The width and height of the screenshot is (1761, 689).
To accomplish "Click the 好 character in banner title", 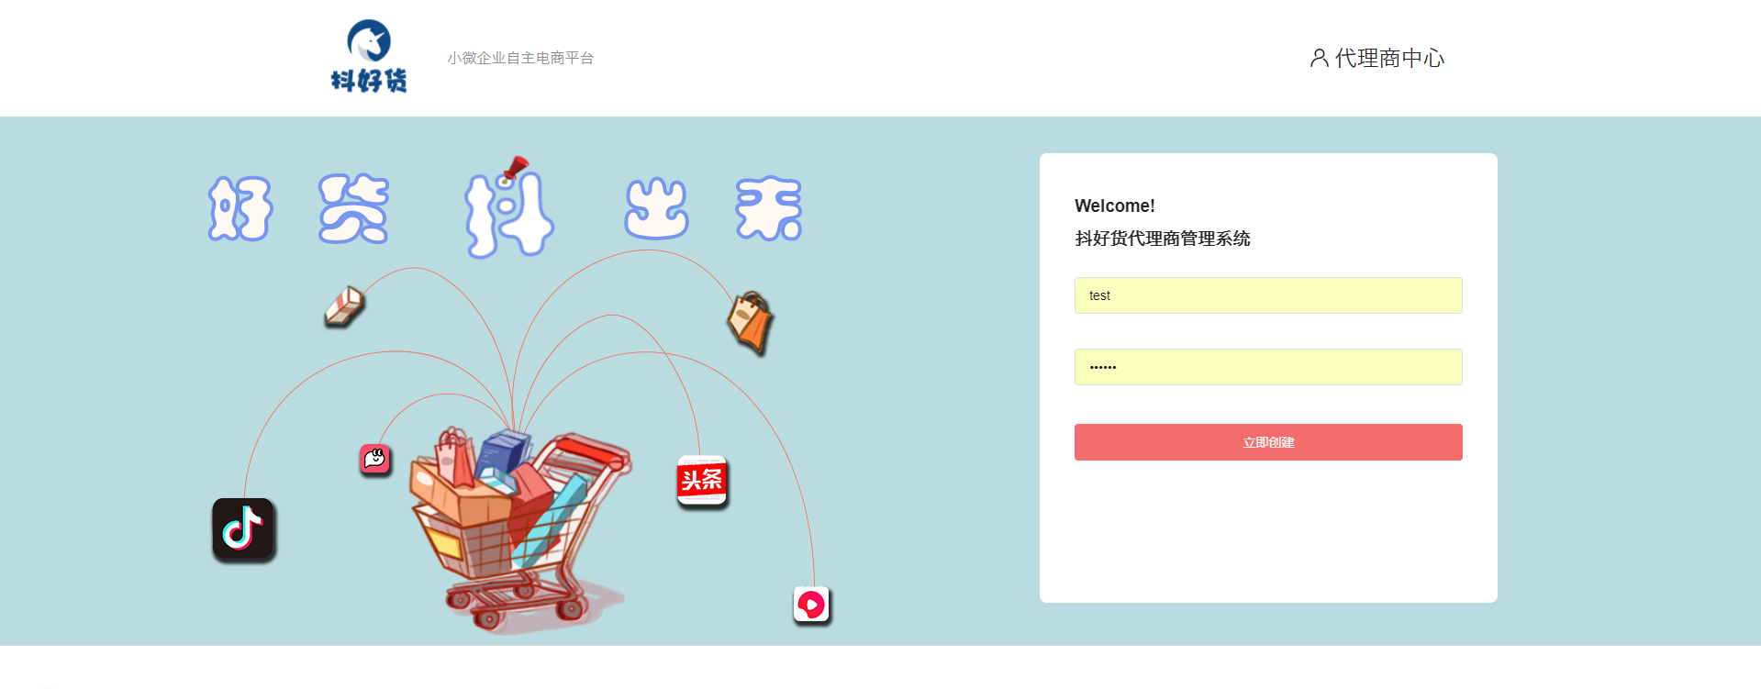I will [240, 209].
